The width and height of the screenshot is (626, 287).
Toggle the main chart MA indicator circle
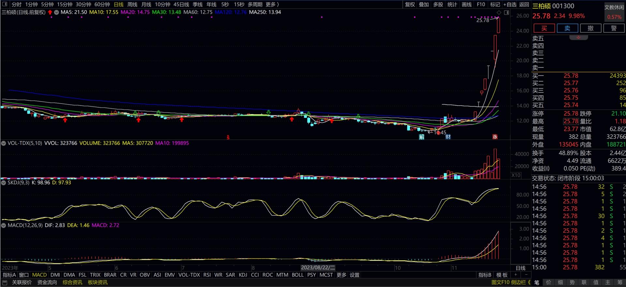tap(56, 12)
